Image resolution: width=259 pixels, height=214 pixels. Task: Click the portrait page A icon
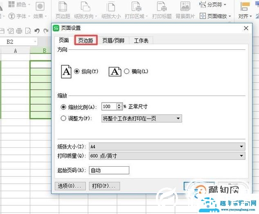[x=66, y=71]
